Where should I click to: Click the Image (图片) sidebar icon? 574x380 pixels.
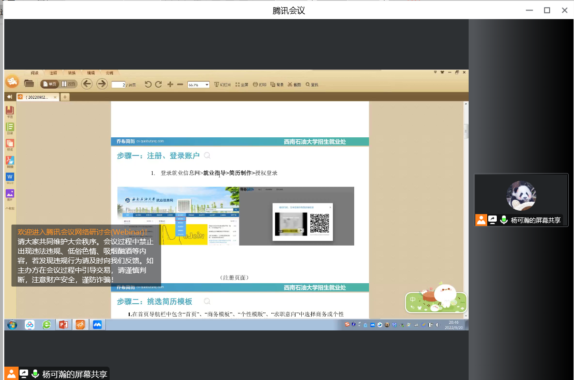click(10, 195)
